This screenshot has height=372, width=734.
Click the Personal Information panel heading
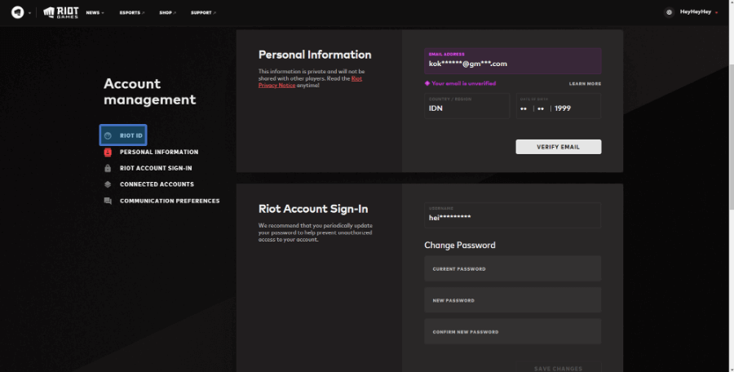point(315,55)
